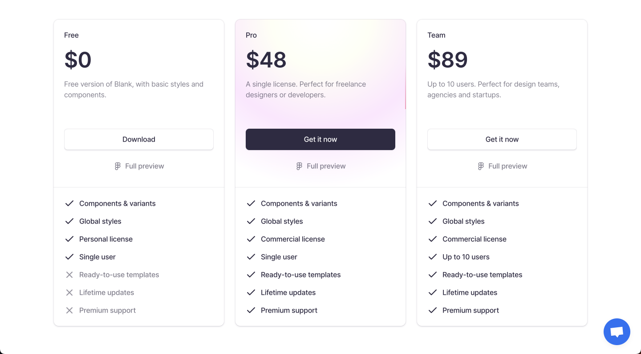Click Pro plan's Commercial license checkmark
The height and width of the screenshot is (354, 641).
tap(251, 239)
